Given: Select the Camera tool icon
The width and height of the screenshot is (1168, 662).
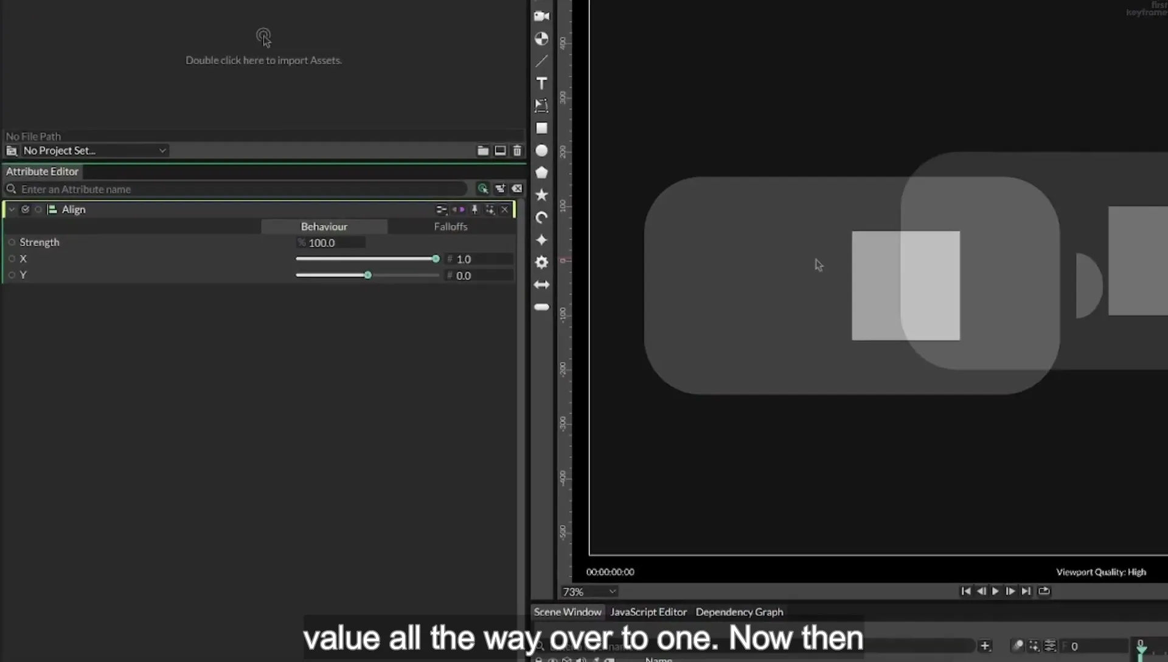Looking at the screenshot, I should (x=541, y=16).
